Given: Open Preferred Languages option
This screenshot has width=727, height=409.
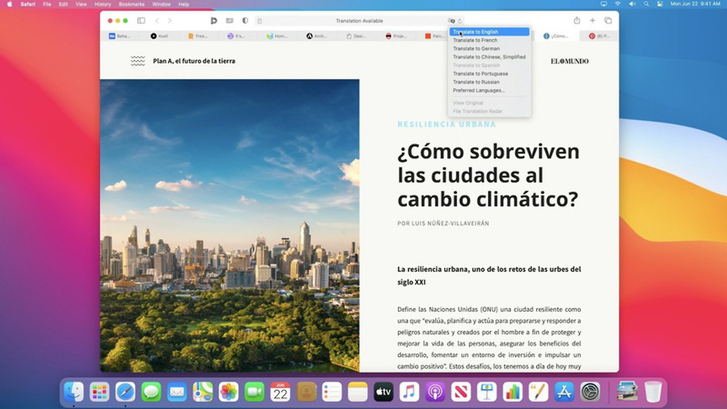Looking at the screenshot, I should pos(478,90).
